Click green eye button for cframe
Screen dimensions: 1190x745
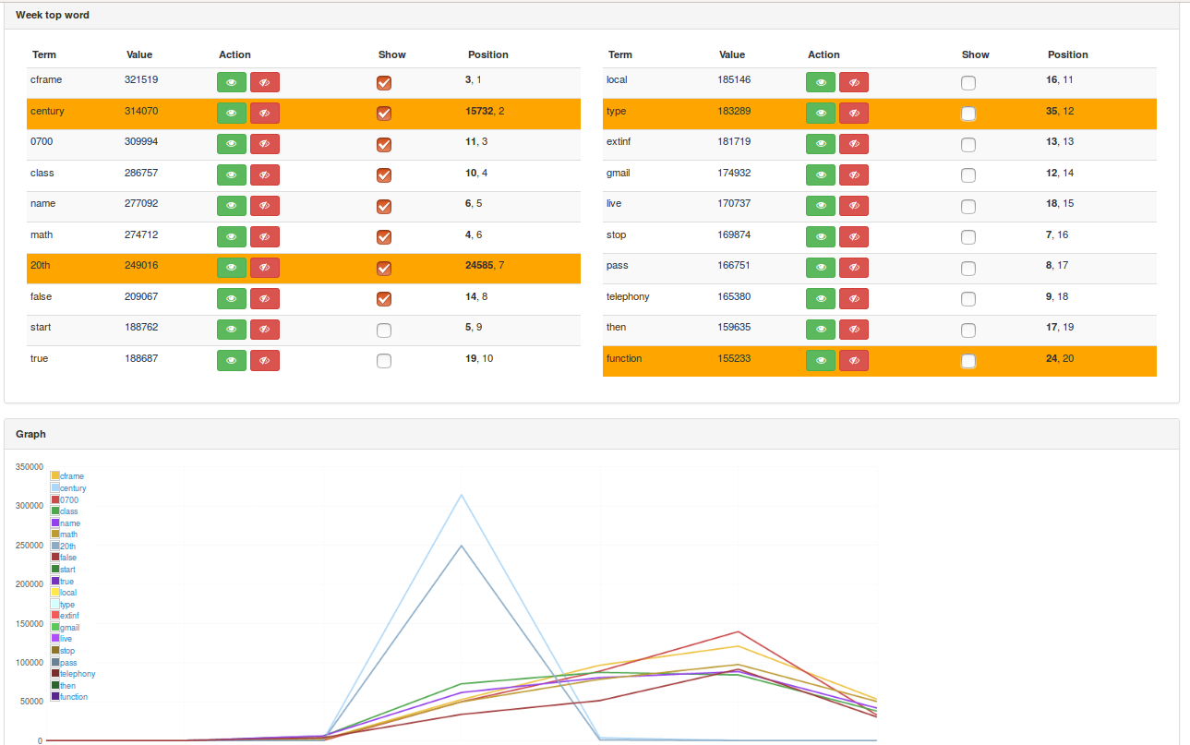[231, 82]
